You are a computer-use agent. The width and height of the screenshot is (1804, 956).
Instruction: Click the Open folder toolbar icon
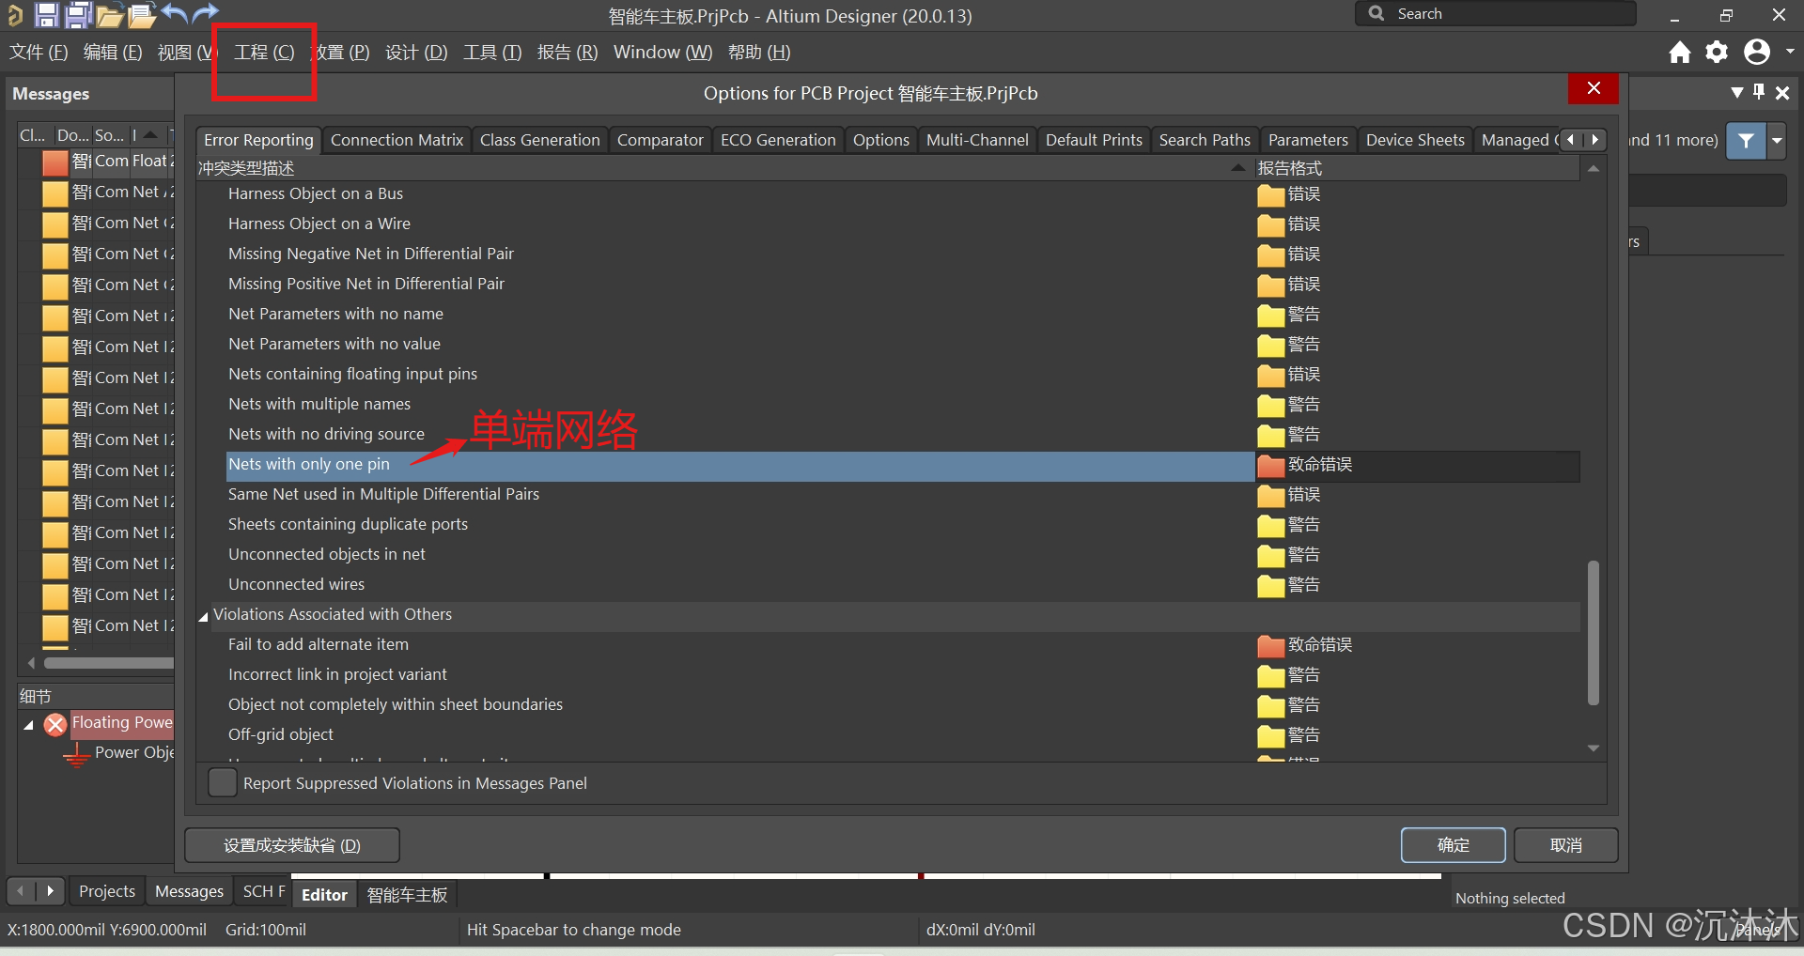click(109, 14)
